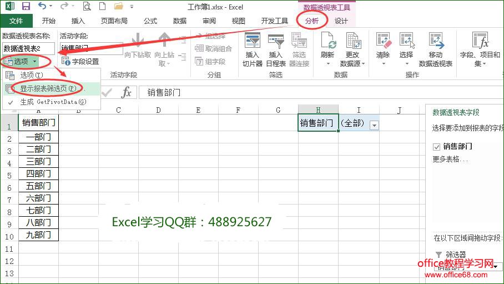Click 移动数据透视表 move pivot table icon
This screenshot has width=504, height=284.
[x=436, y=41]
